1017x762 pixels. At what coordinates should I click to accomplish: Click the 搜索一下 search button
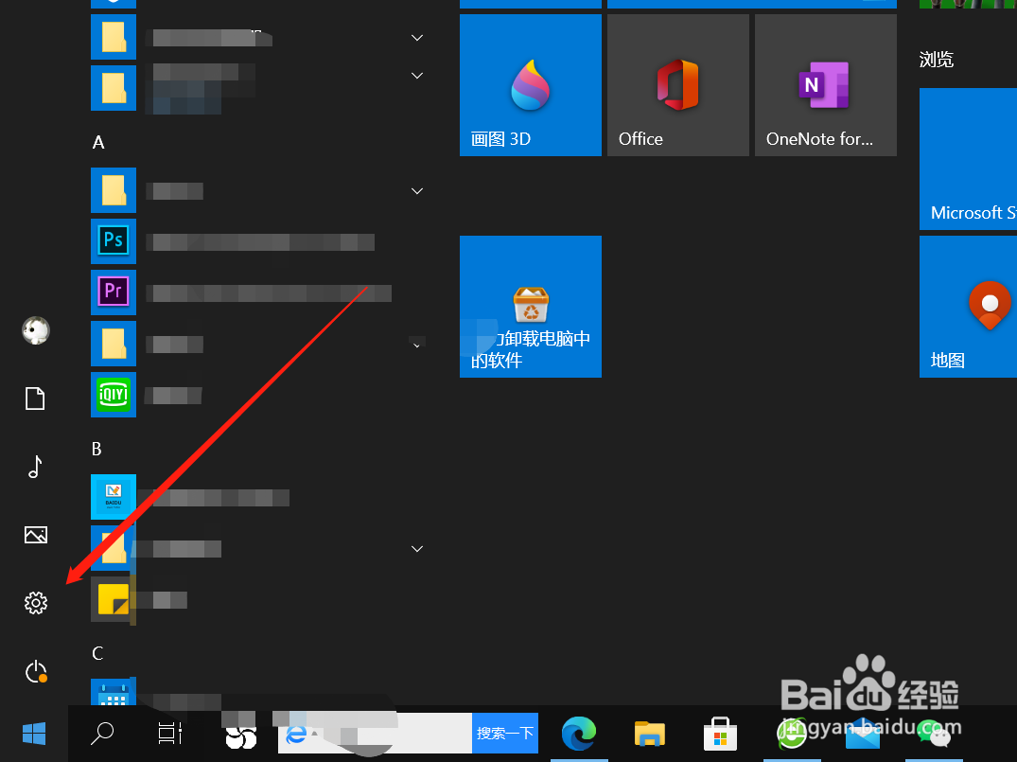(x=505, y=733)
